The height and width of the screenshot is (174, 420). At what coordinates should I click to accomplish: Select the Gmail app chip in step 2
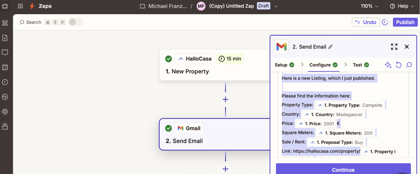(x=189, y=128)
